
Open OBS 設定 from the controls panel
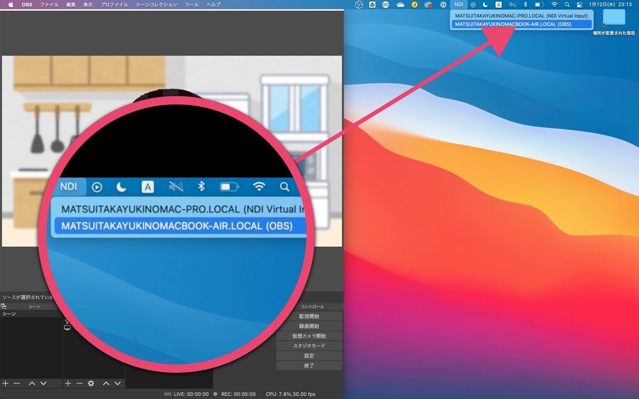click(x=309, y=356)
